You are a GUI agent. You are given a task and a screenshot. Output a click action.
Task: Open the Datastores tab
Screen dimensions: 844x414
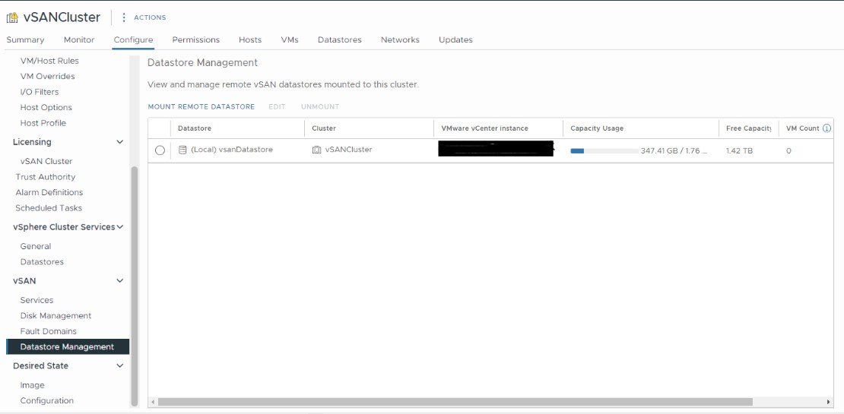(x=339, y=40)
